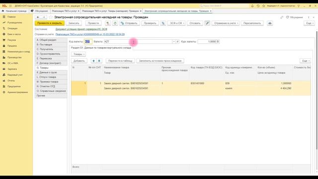This screenshot has width=318, height=179.
Task: Open the Товары dropdown button
Action: pos(79,54)
